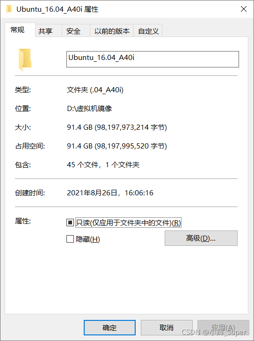The image size is (254, 341).
Task: Toggle the 只读 read-only checkbox
Action: pyautogui.click(x=70, y=222)
